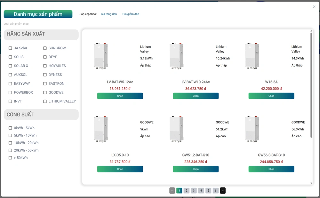Check the HOYMILES checkbox
Screen dimensions: 320x198
[45, 66]
